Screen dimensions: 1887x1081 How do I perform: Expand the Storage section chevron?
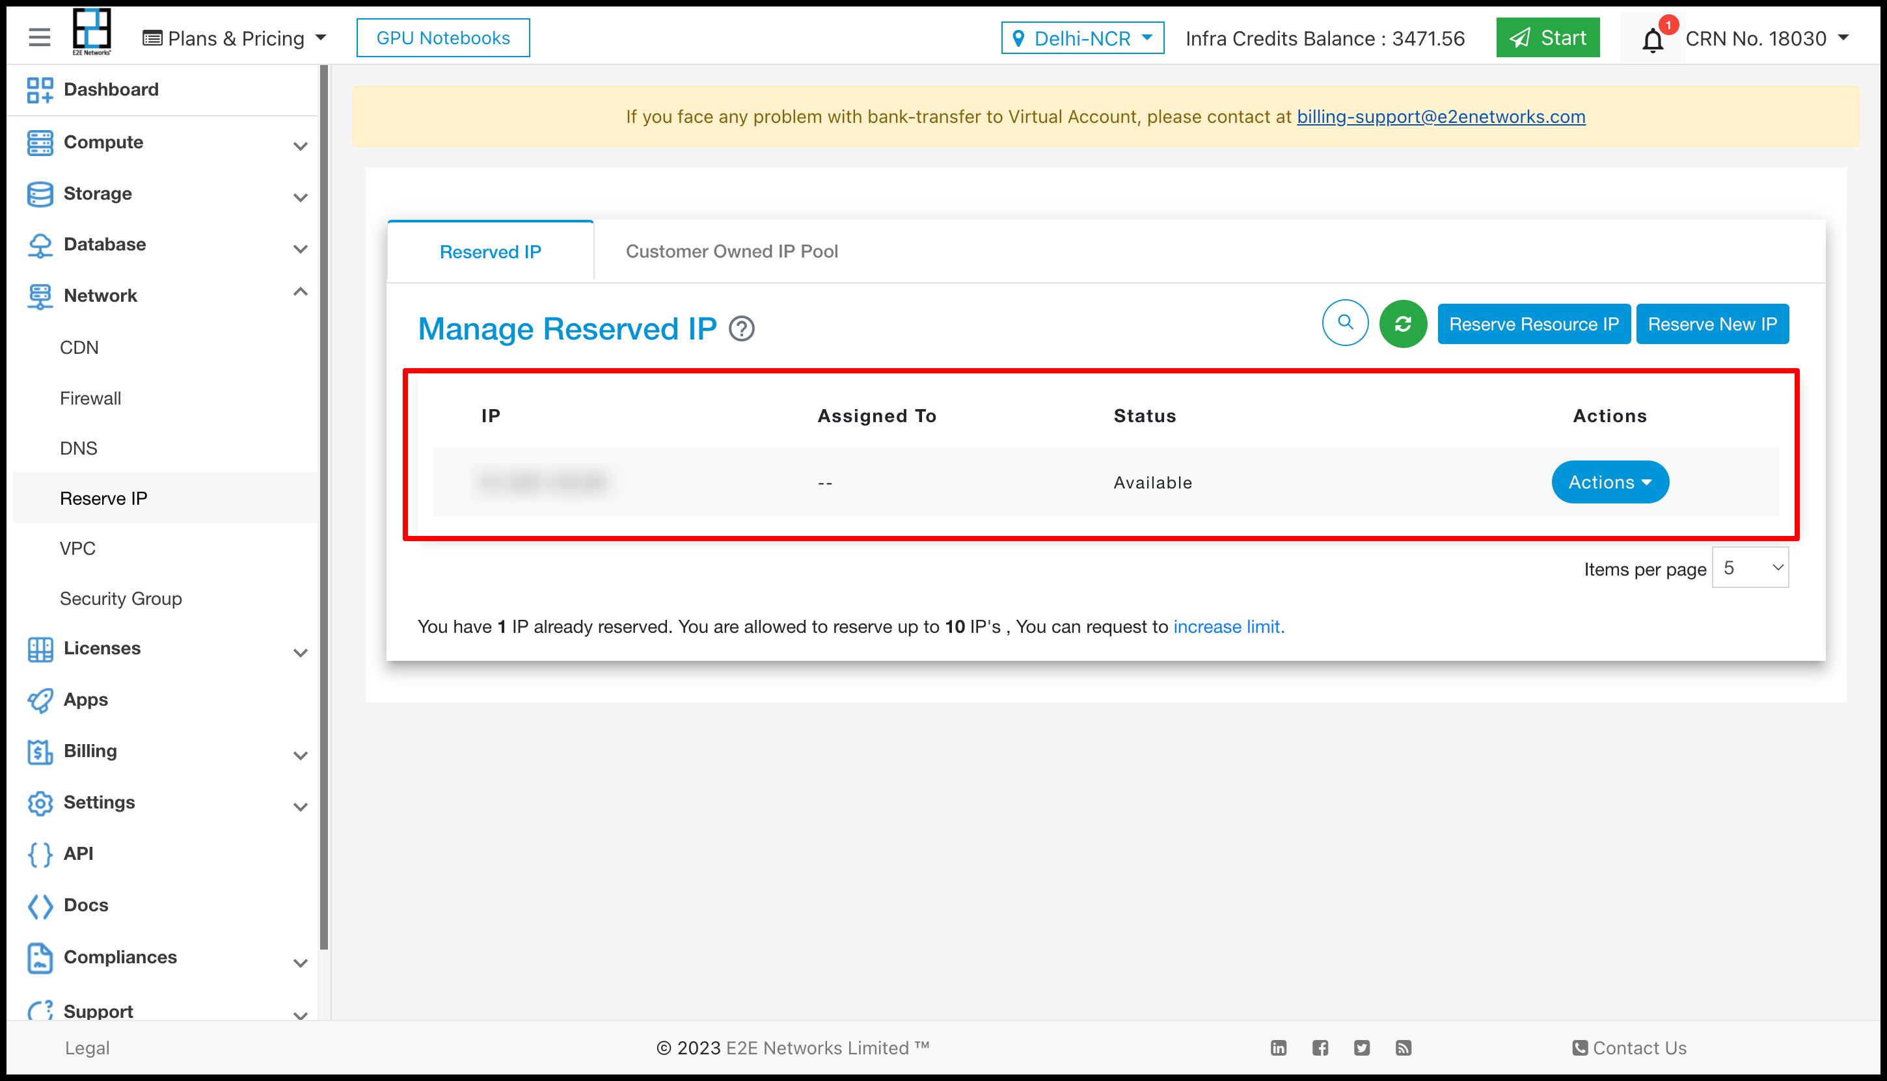pyautogui.click(x=300, y=196)
